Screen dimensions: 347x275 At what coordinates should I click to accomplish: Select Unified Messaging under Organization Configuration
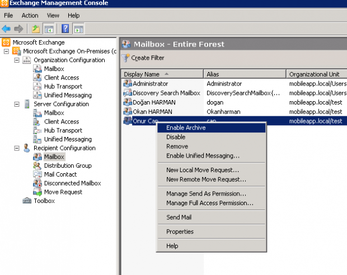[68, 95]
